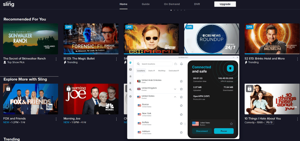The width and height of the screenshot is (300, 141).
Task: Minimize the Surfshark window
Action: [233, 57]
